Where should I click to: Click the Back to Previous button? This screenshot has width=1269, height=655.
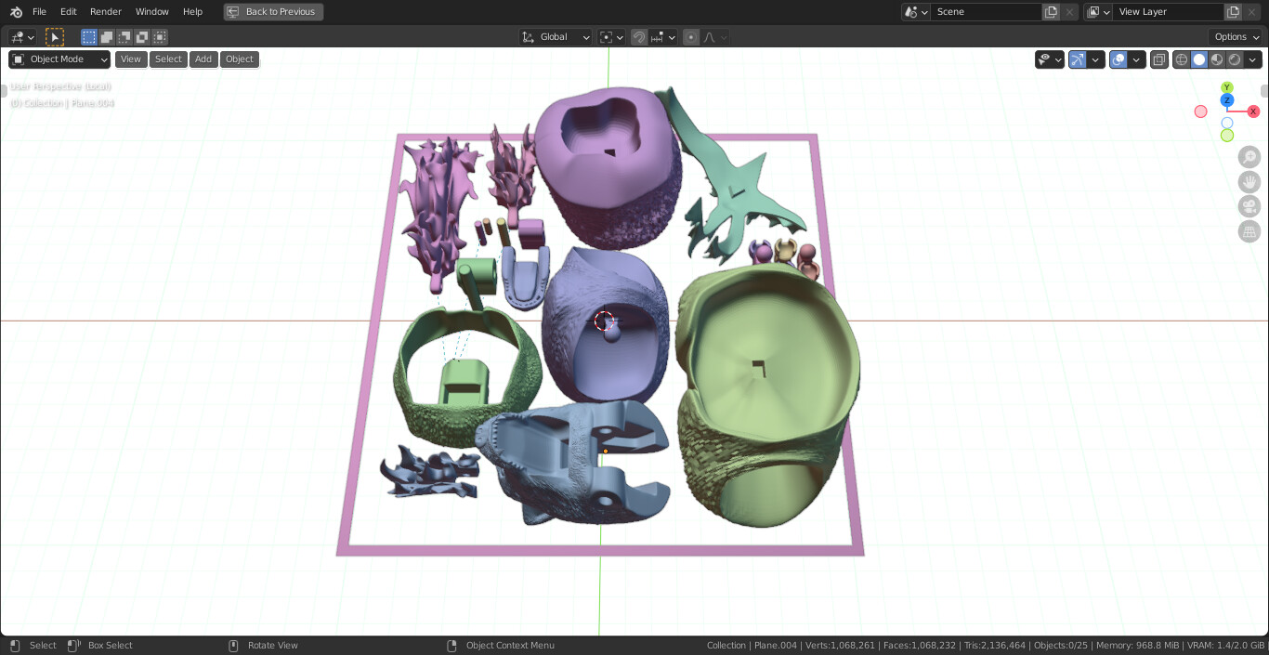tap(273, 11)
